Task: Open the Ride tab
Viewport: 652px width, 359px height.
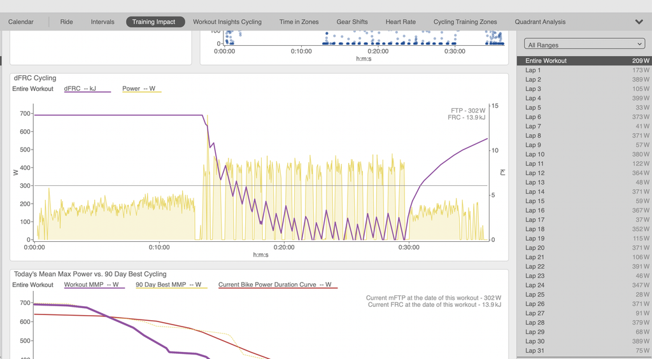Action: (x=66, y=22)
